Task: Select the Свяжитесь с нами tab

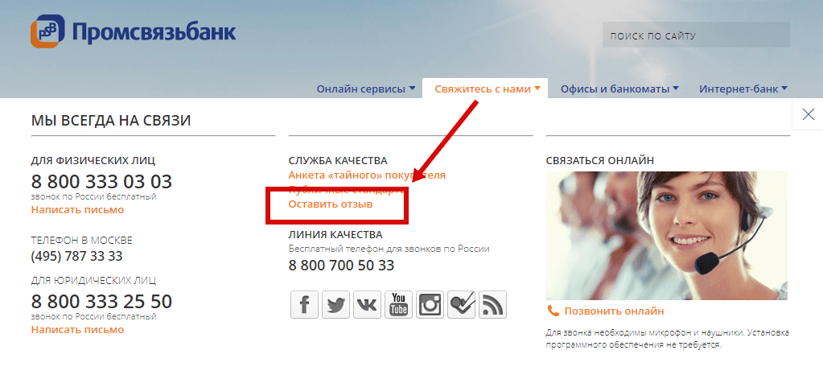Action: tap(485, 89)
